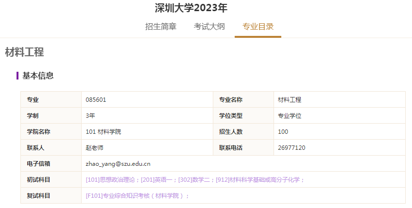Select the 3年 study length value
Screen dimensions: 412x208
[x=90, y=116]
